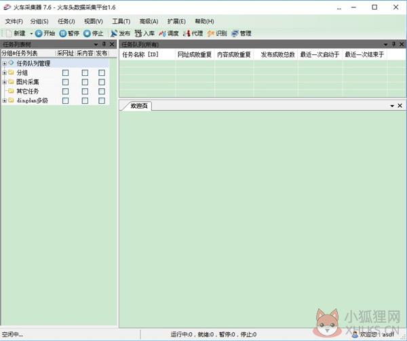Open the dropdown arrow beside 新建
Screen dimensions: 407x341
(31, 33)
